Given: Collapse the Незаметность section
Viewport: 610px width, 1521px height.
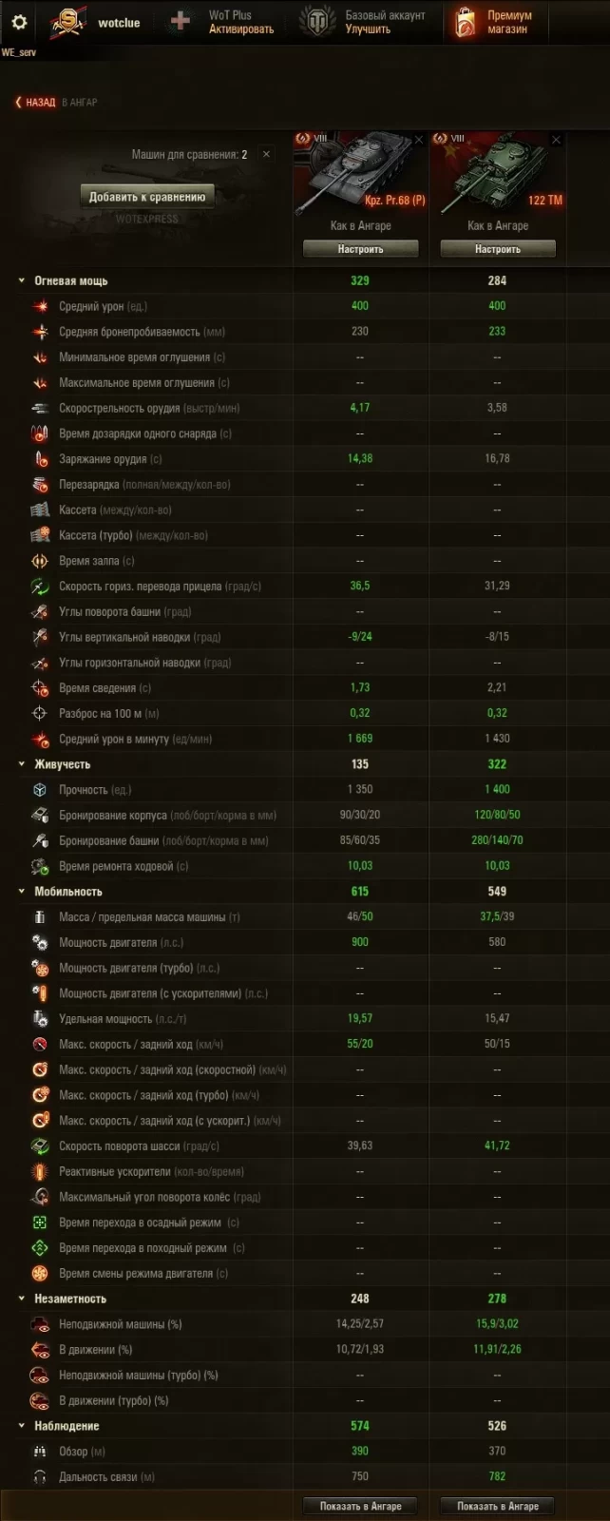Looking at the screenshot, I should point(22,1299).
